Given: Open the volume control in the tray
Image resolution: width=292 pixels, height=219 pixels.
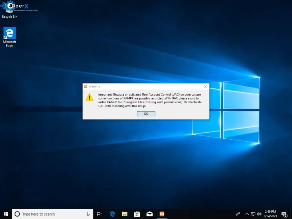Looking at the screenshot, I should [259, 214].
